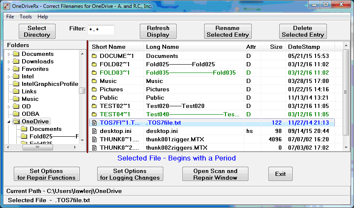The height and width of the screenshot is (208, 354).
Task: Click the Fold035 long name in green
Action: 191,73
